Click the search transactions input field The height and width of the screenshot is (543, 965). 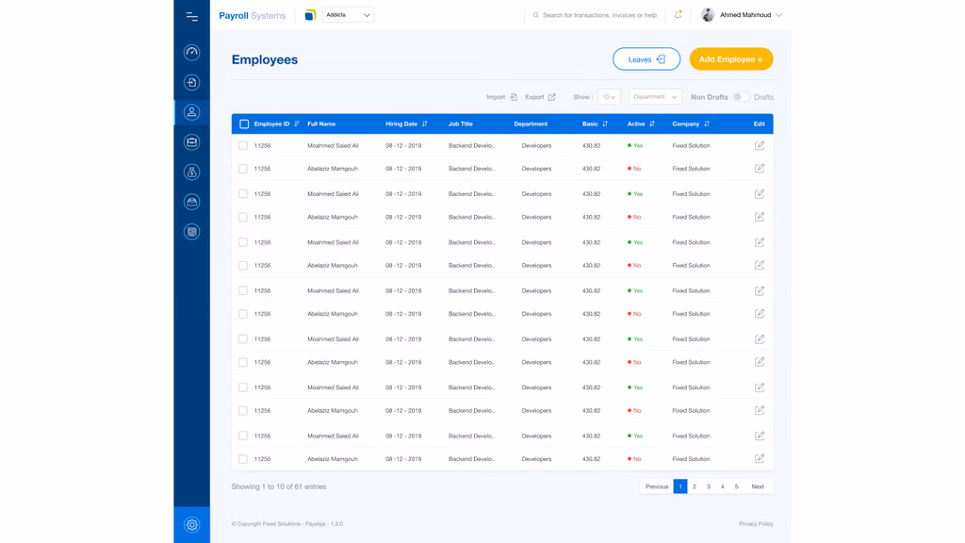pos(599,15)
